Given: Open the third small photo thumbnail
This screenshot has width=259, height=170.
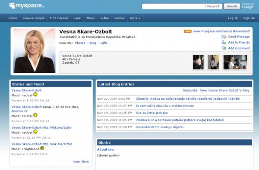Looking at the screenshot, I should (235, 62).
